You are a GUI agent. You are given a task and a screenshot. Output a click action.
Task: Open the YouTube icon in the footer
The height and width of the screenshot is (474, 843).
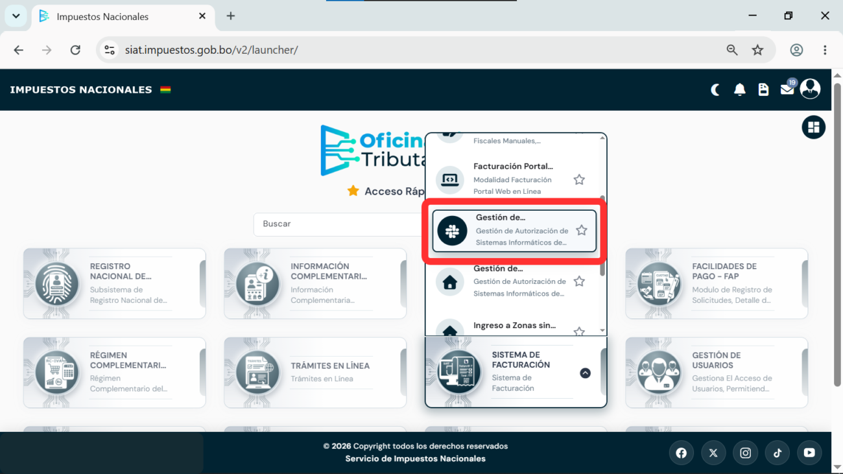pyautogui.click(x=809, y=453)
